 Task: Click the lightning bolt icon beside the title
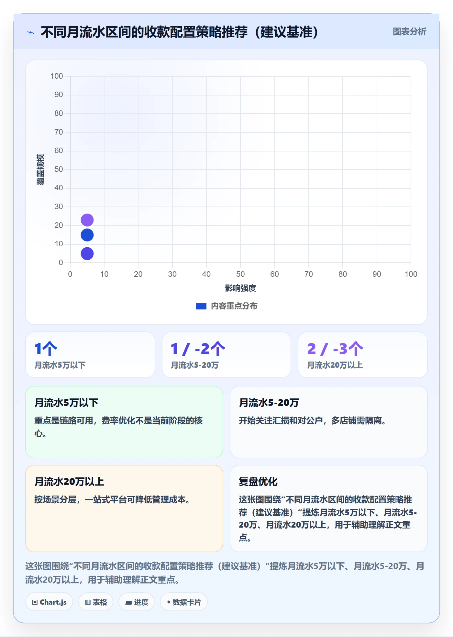coord(30,32)
